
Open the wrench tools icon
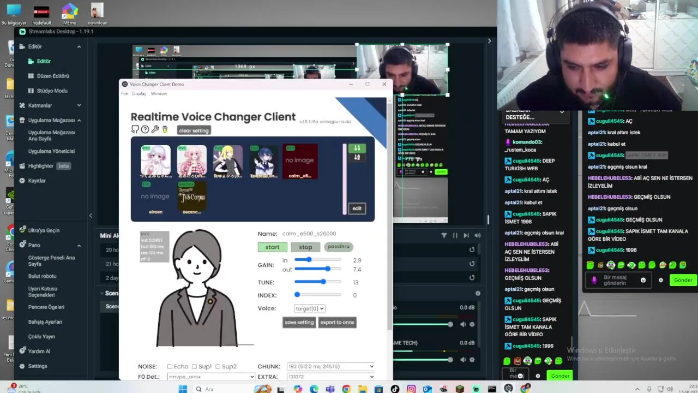155,130
